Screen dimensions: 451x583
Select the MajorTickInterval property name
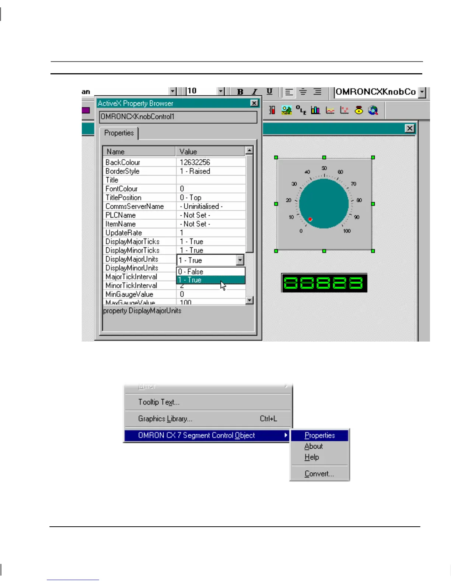(x=131, y=277)
